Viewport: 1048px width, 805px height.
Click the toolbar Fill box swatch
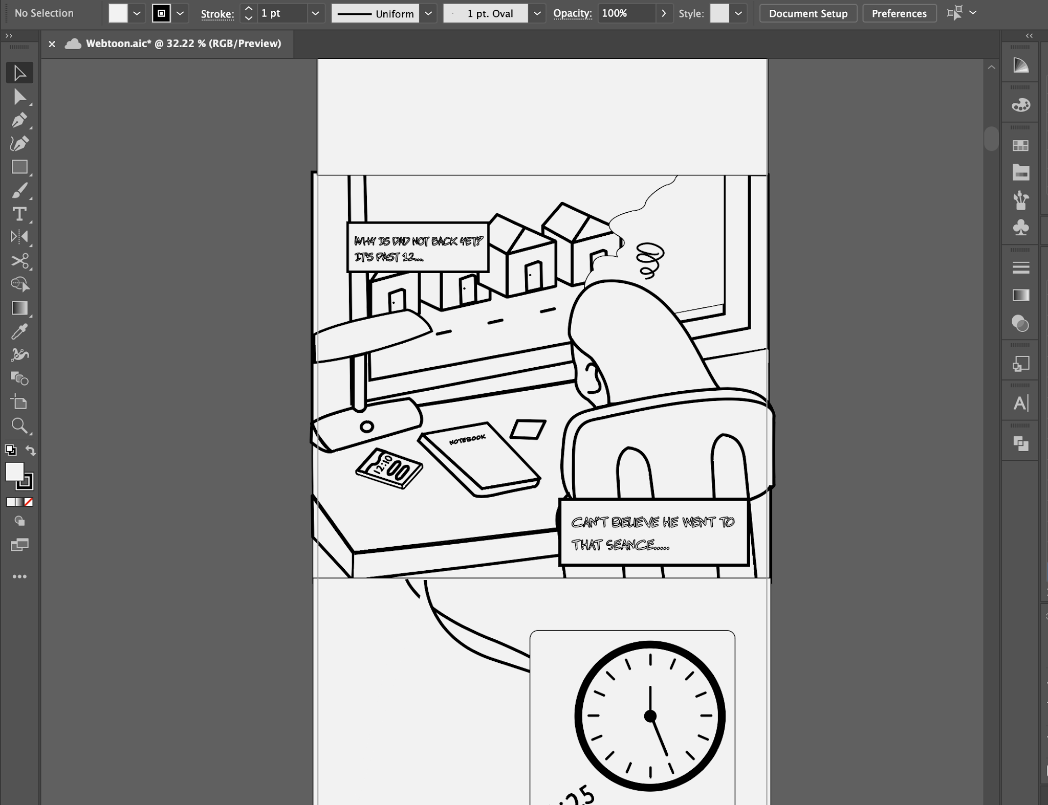[14, 472]
